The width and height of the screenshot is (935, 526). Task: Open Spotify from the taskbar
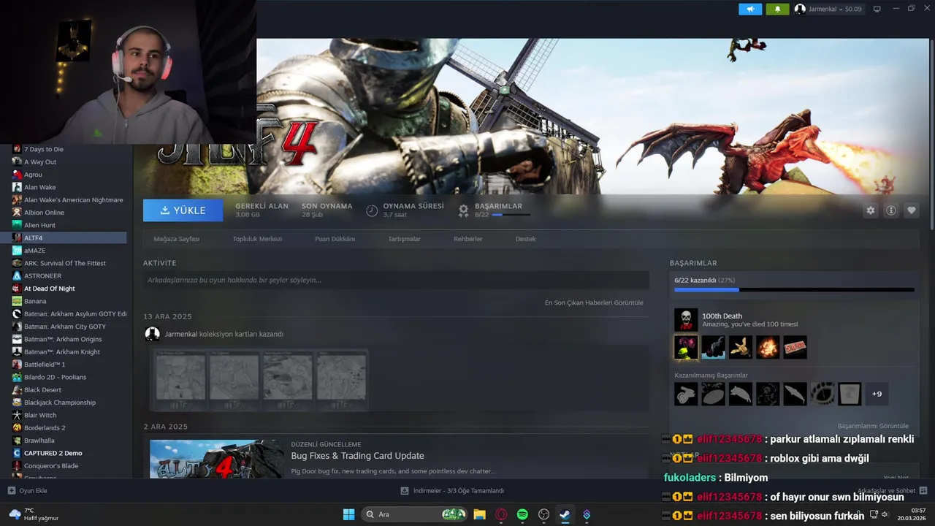tap(522, 514)
